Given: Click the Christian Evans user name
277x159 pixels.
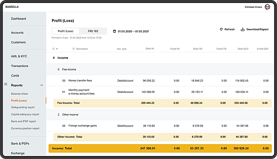Looking at the screenshot, I should click(253, 7).
